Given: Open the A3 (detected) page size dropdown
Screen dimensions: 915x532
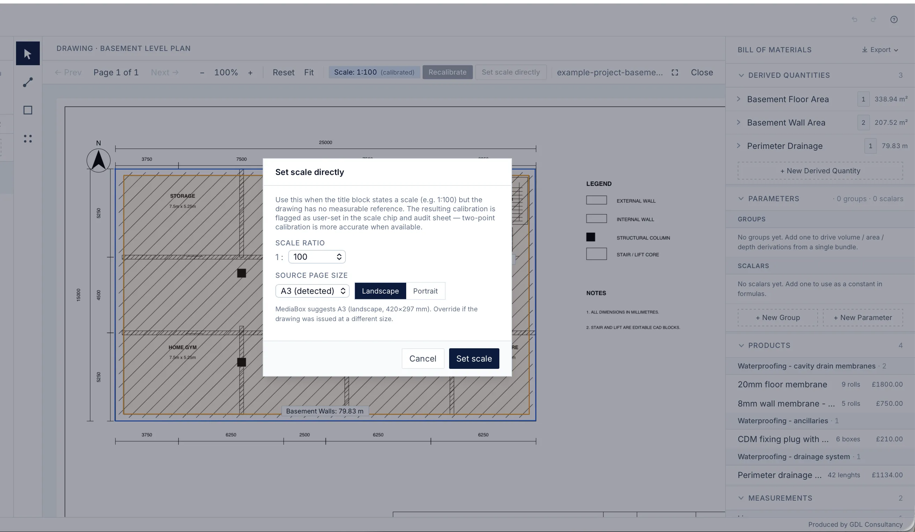Looking at the screenshot, I should click(x=312, y=291).
